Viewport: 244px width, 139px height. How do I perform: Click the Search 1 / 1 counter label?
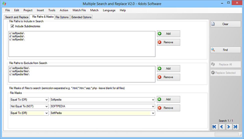coord(226,121)
